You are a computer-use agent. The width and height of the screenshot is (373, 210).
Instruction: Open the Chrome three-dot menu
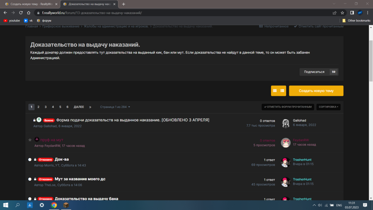367,13
